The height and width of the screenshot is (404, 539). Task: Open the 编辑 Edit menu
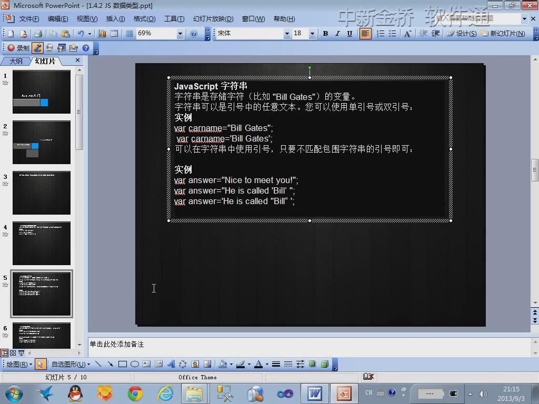click(x=58, y=19)
